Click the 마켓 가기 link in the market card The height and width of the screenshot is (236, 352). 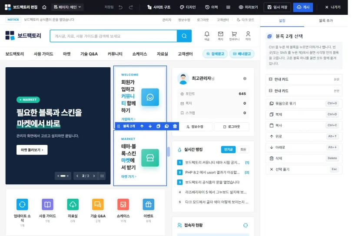point(129,177)
